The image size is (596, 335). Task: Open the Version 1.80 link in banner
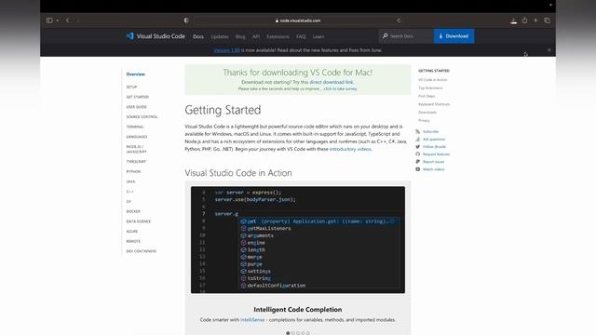coord(226,50)
